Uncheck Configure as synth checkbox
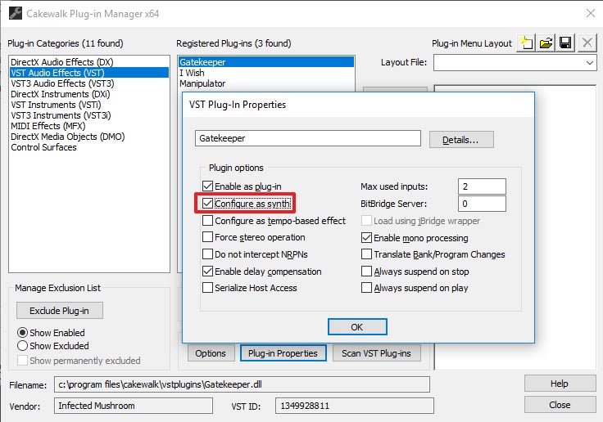 (x=208, y=204)
